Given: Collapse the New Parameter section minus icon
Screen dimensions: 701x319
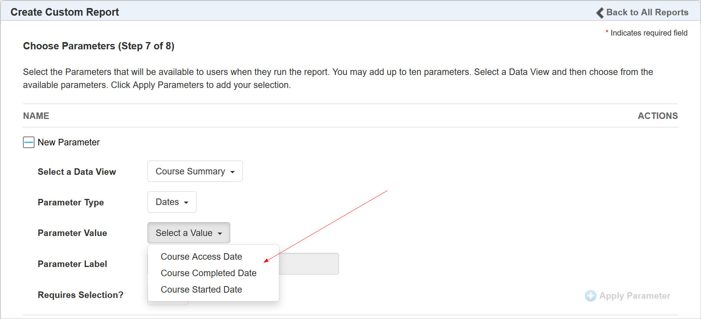Looking at the screenshot, I should click(29, 142).
